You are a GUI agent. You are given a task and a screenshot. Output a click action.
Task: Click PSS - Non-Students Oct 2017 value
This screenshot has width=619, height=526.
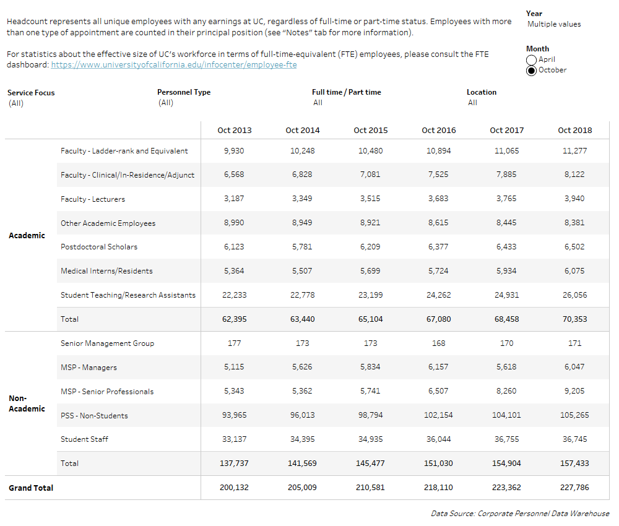coord(506,415)
